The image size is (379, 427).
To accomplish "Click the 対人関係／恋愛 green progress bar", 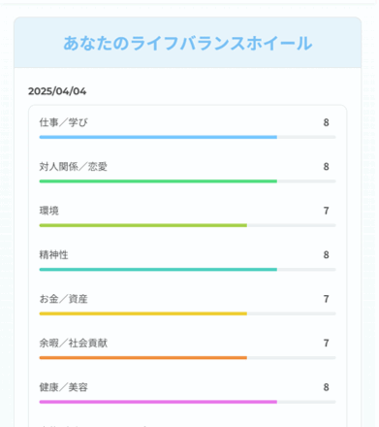I will click(187, 181).
